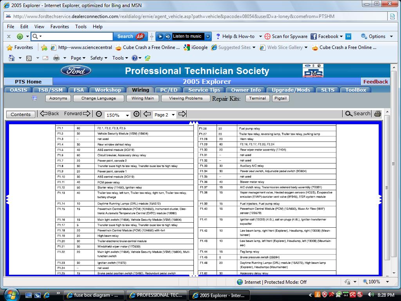Click the Contents button

point(20,114)
